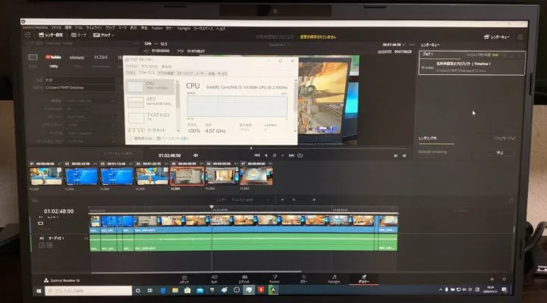
Task: Go to next clip at viewer right
Action: (x=404, y=156)
